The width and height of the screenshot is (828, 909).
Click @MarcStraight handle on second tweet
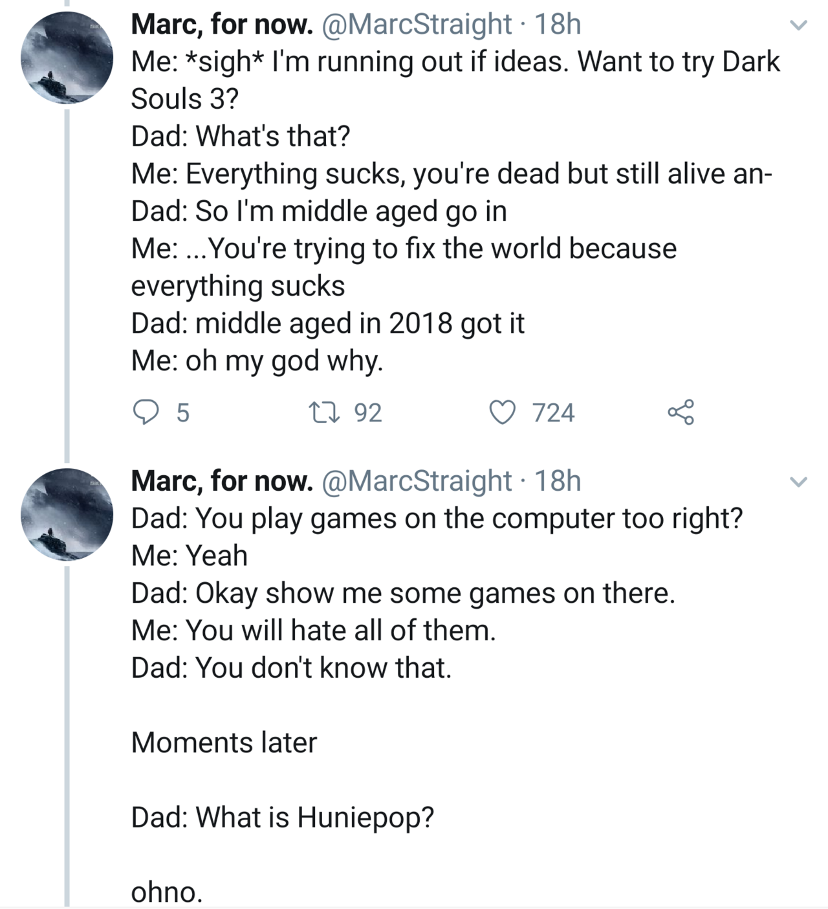click(416, 481)
